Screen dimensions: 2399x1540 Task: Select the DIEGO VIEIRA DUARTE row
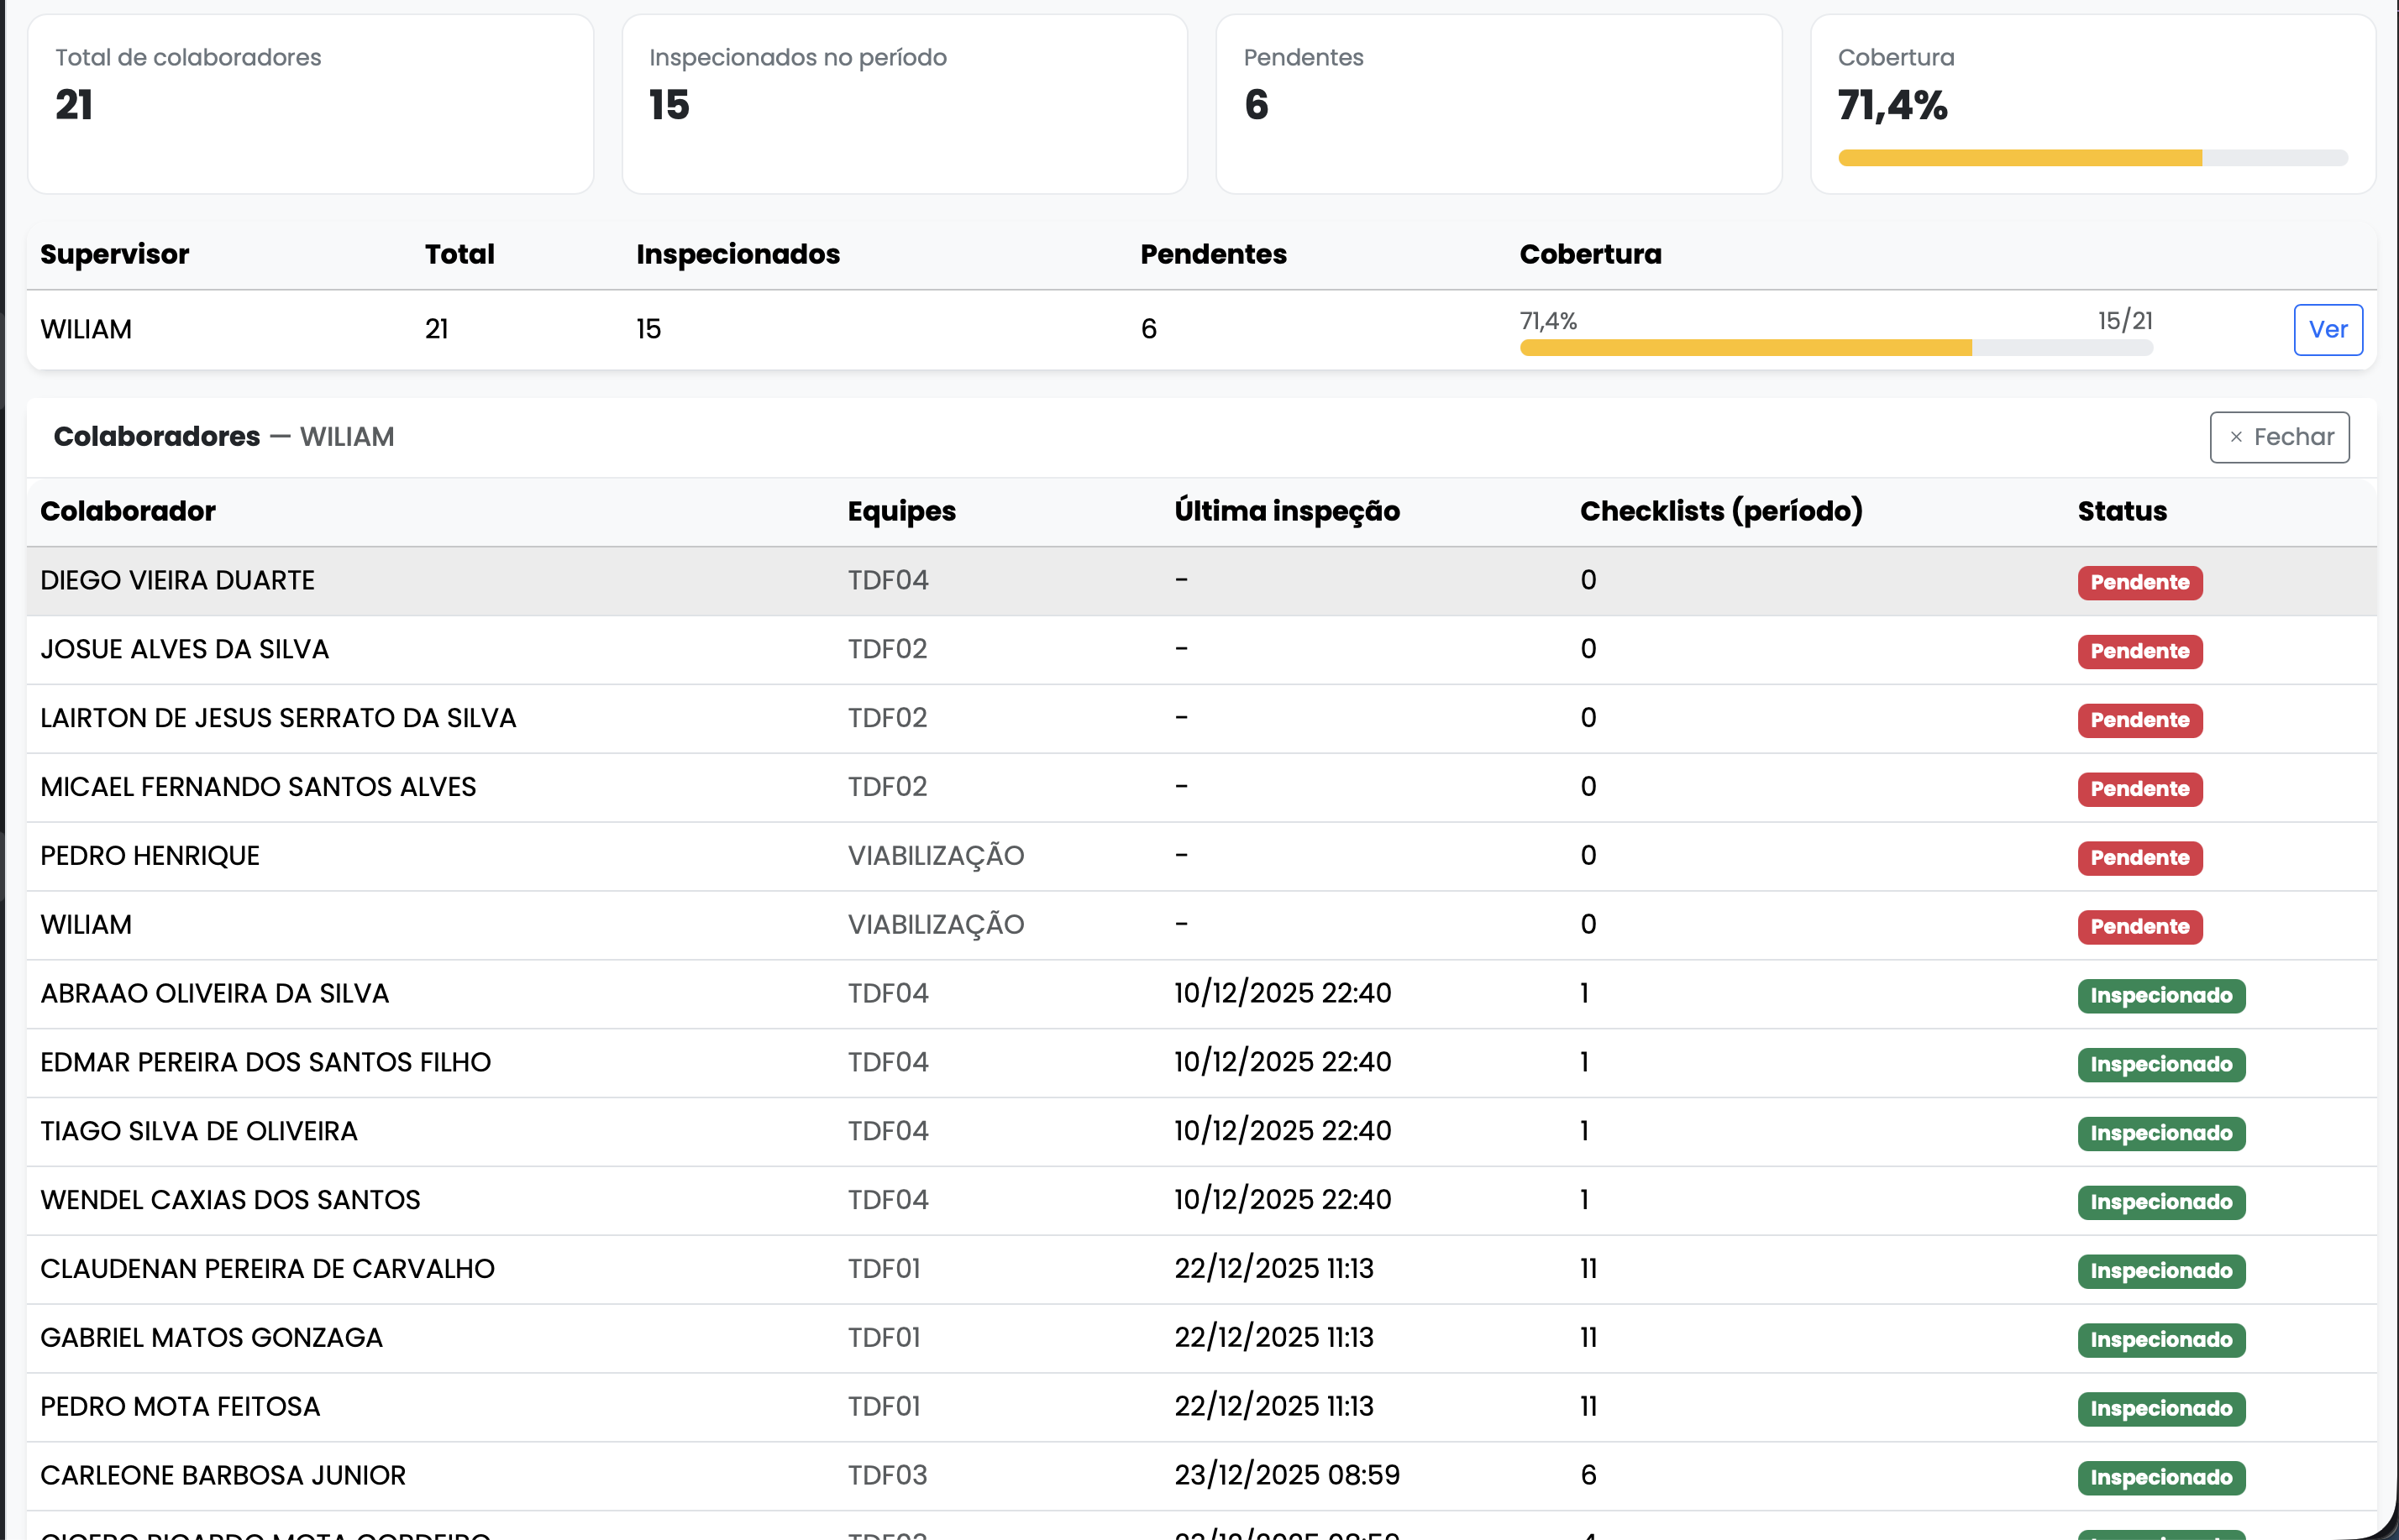pyautogui.click(x=178, y=580)
